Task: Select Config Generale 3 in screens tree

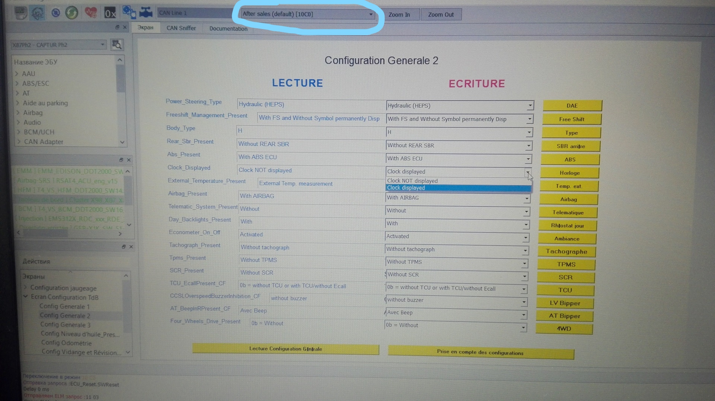Action: tap(65, 325)
